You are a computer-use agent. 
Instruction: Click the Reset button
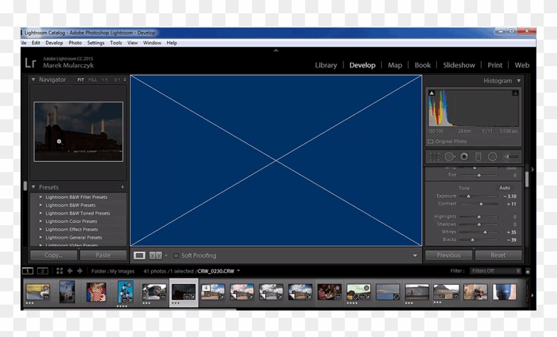point(498,255)
